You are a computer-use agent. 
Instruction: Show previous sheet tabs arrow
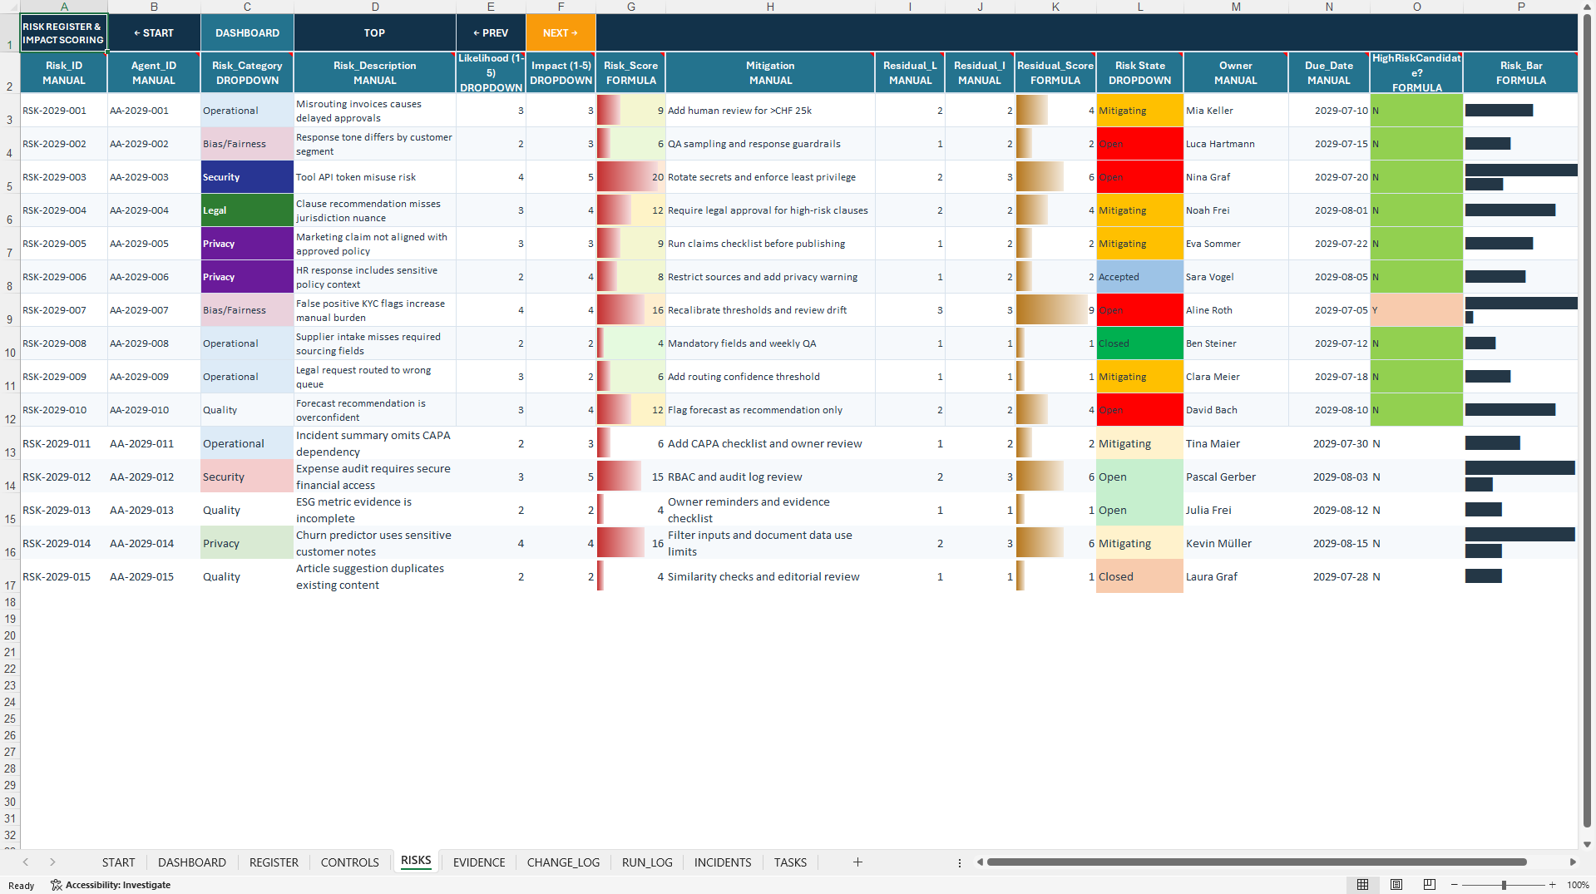pyautogui.click(x=26, y=862)
